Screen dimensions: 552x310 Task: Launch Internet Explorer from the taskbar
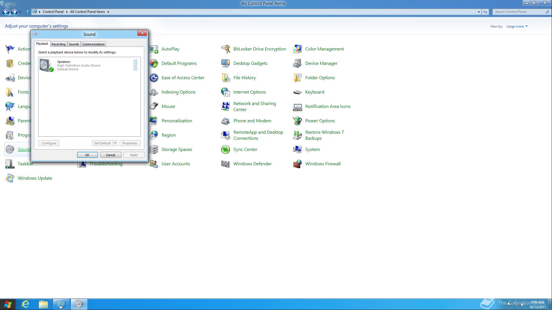click(26, 304)
